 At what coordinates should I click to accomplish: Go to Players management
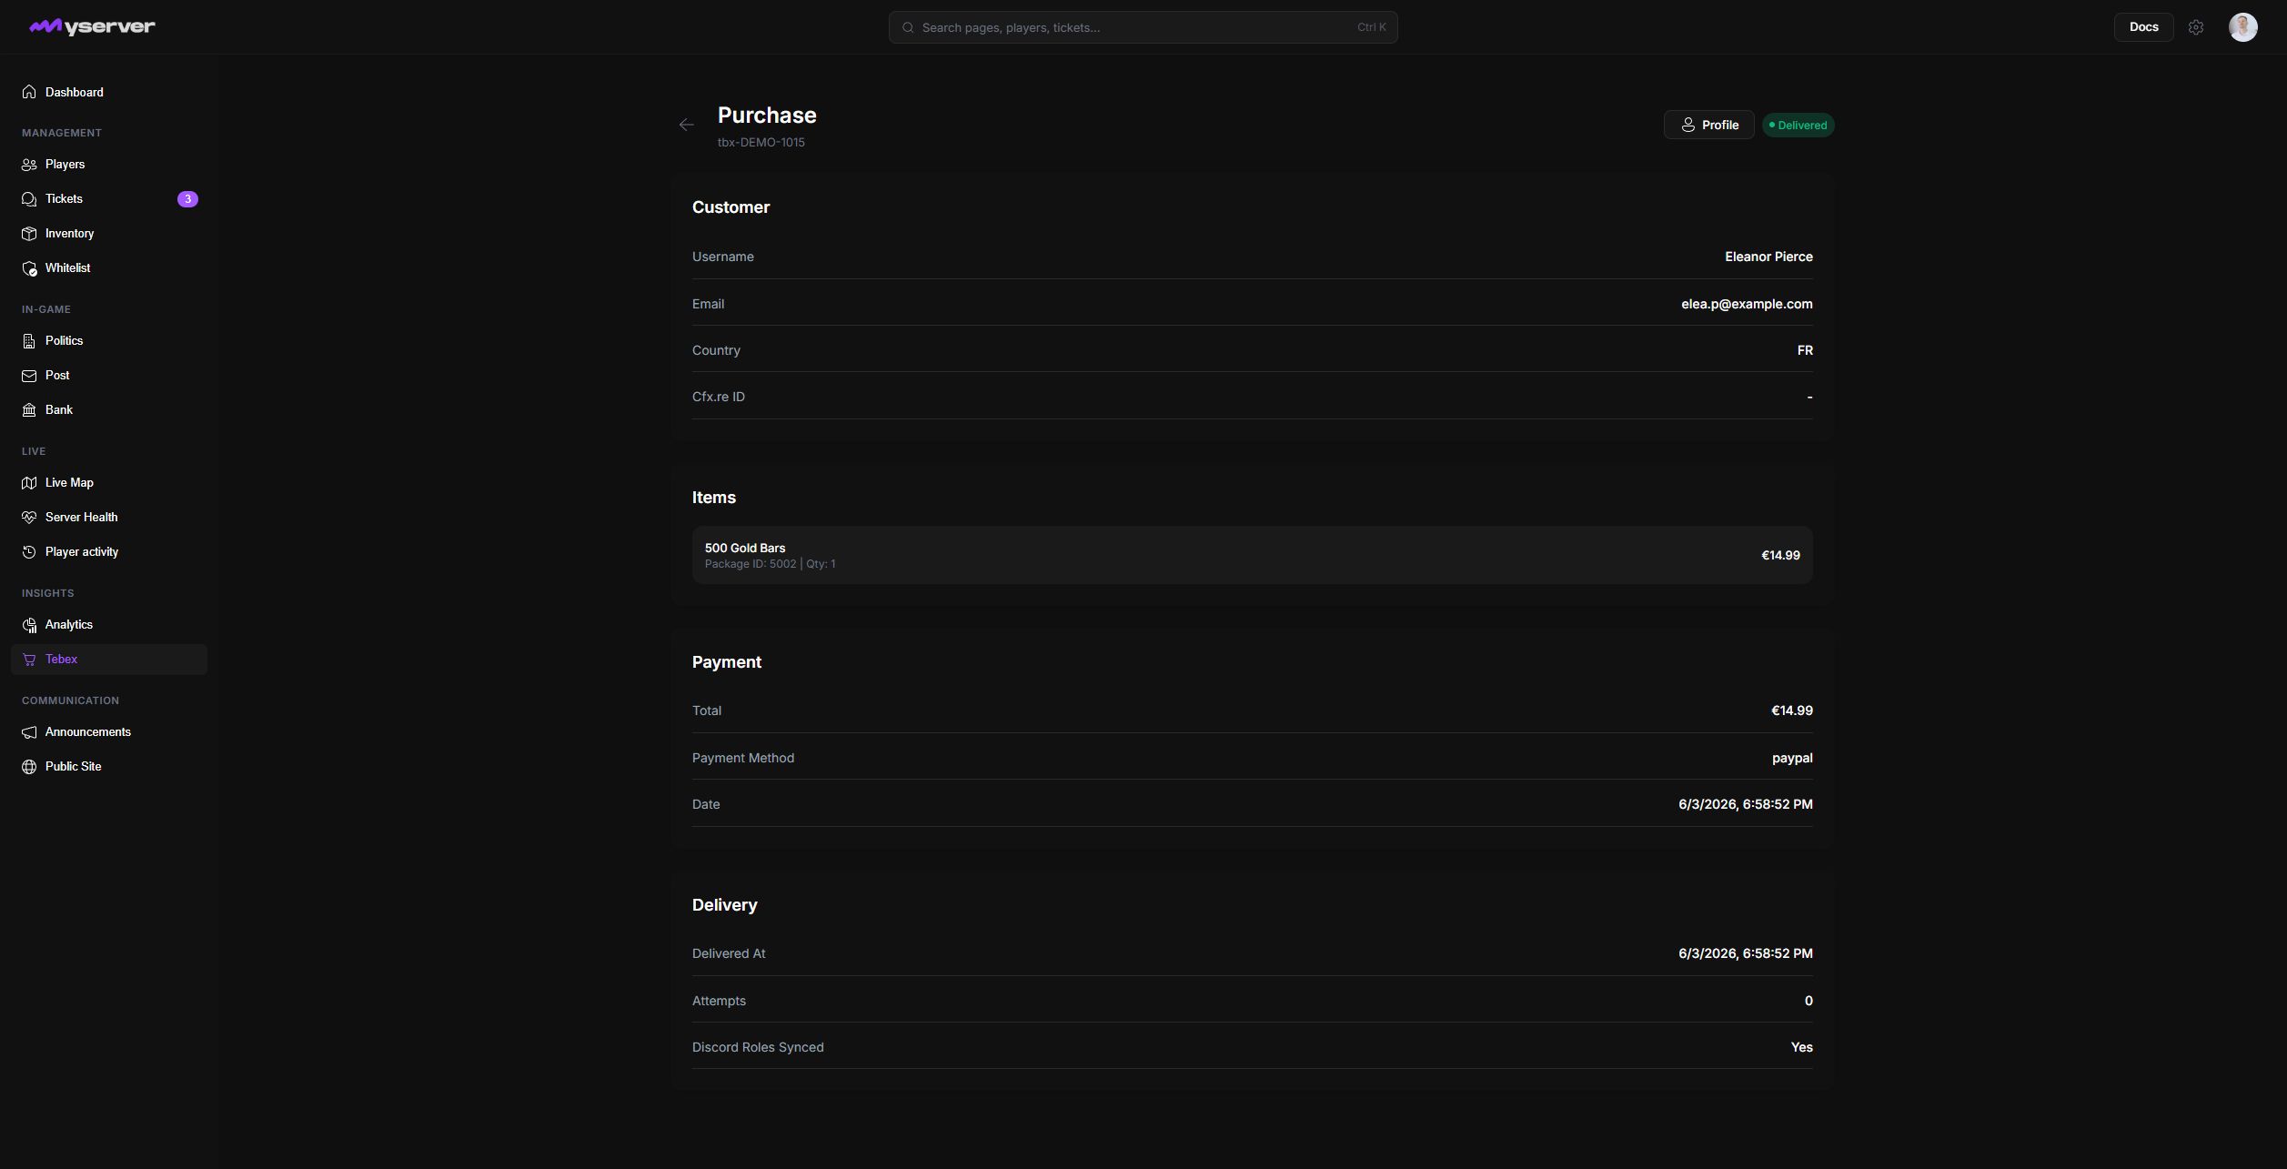(x=109, y=165)
